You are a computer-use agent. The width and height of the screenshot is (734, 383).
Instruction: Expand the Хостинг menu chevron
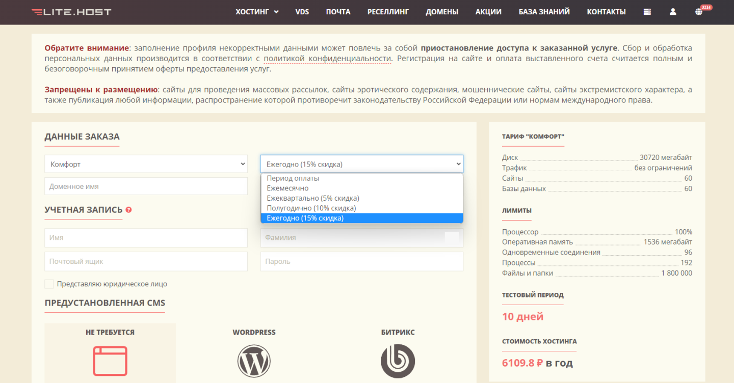(276, 12)
